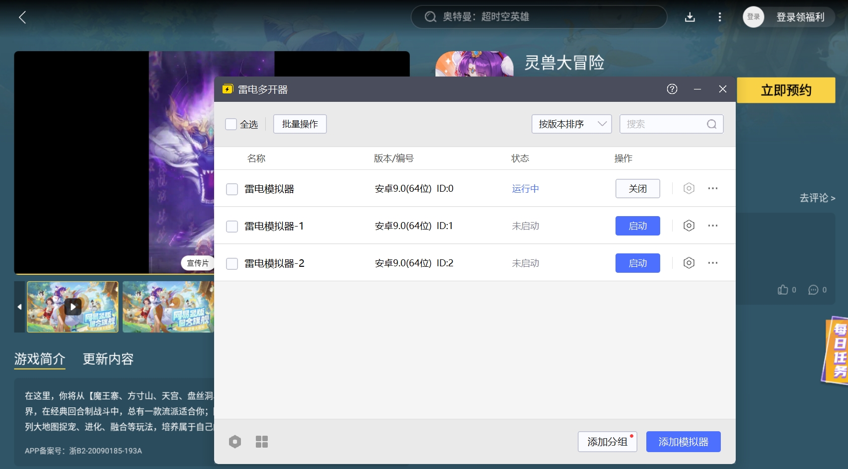Click the 雷电多开器 lightning logo icon
This screenshot has width=848, height=469.
pyautogui.click(x=228, y=89)
